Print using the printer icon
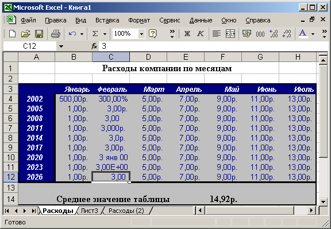The width and height of the screenshot is (331, 229). (x=56, y=34)
